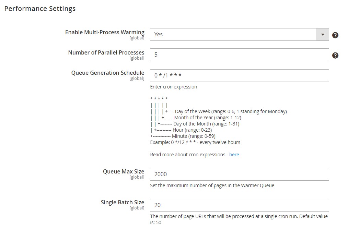Focus the Number of Parallel Processes field
The image size is (348, 229).
pos(239,55)
